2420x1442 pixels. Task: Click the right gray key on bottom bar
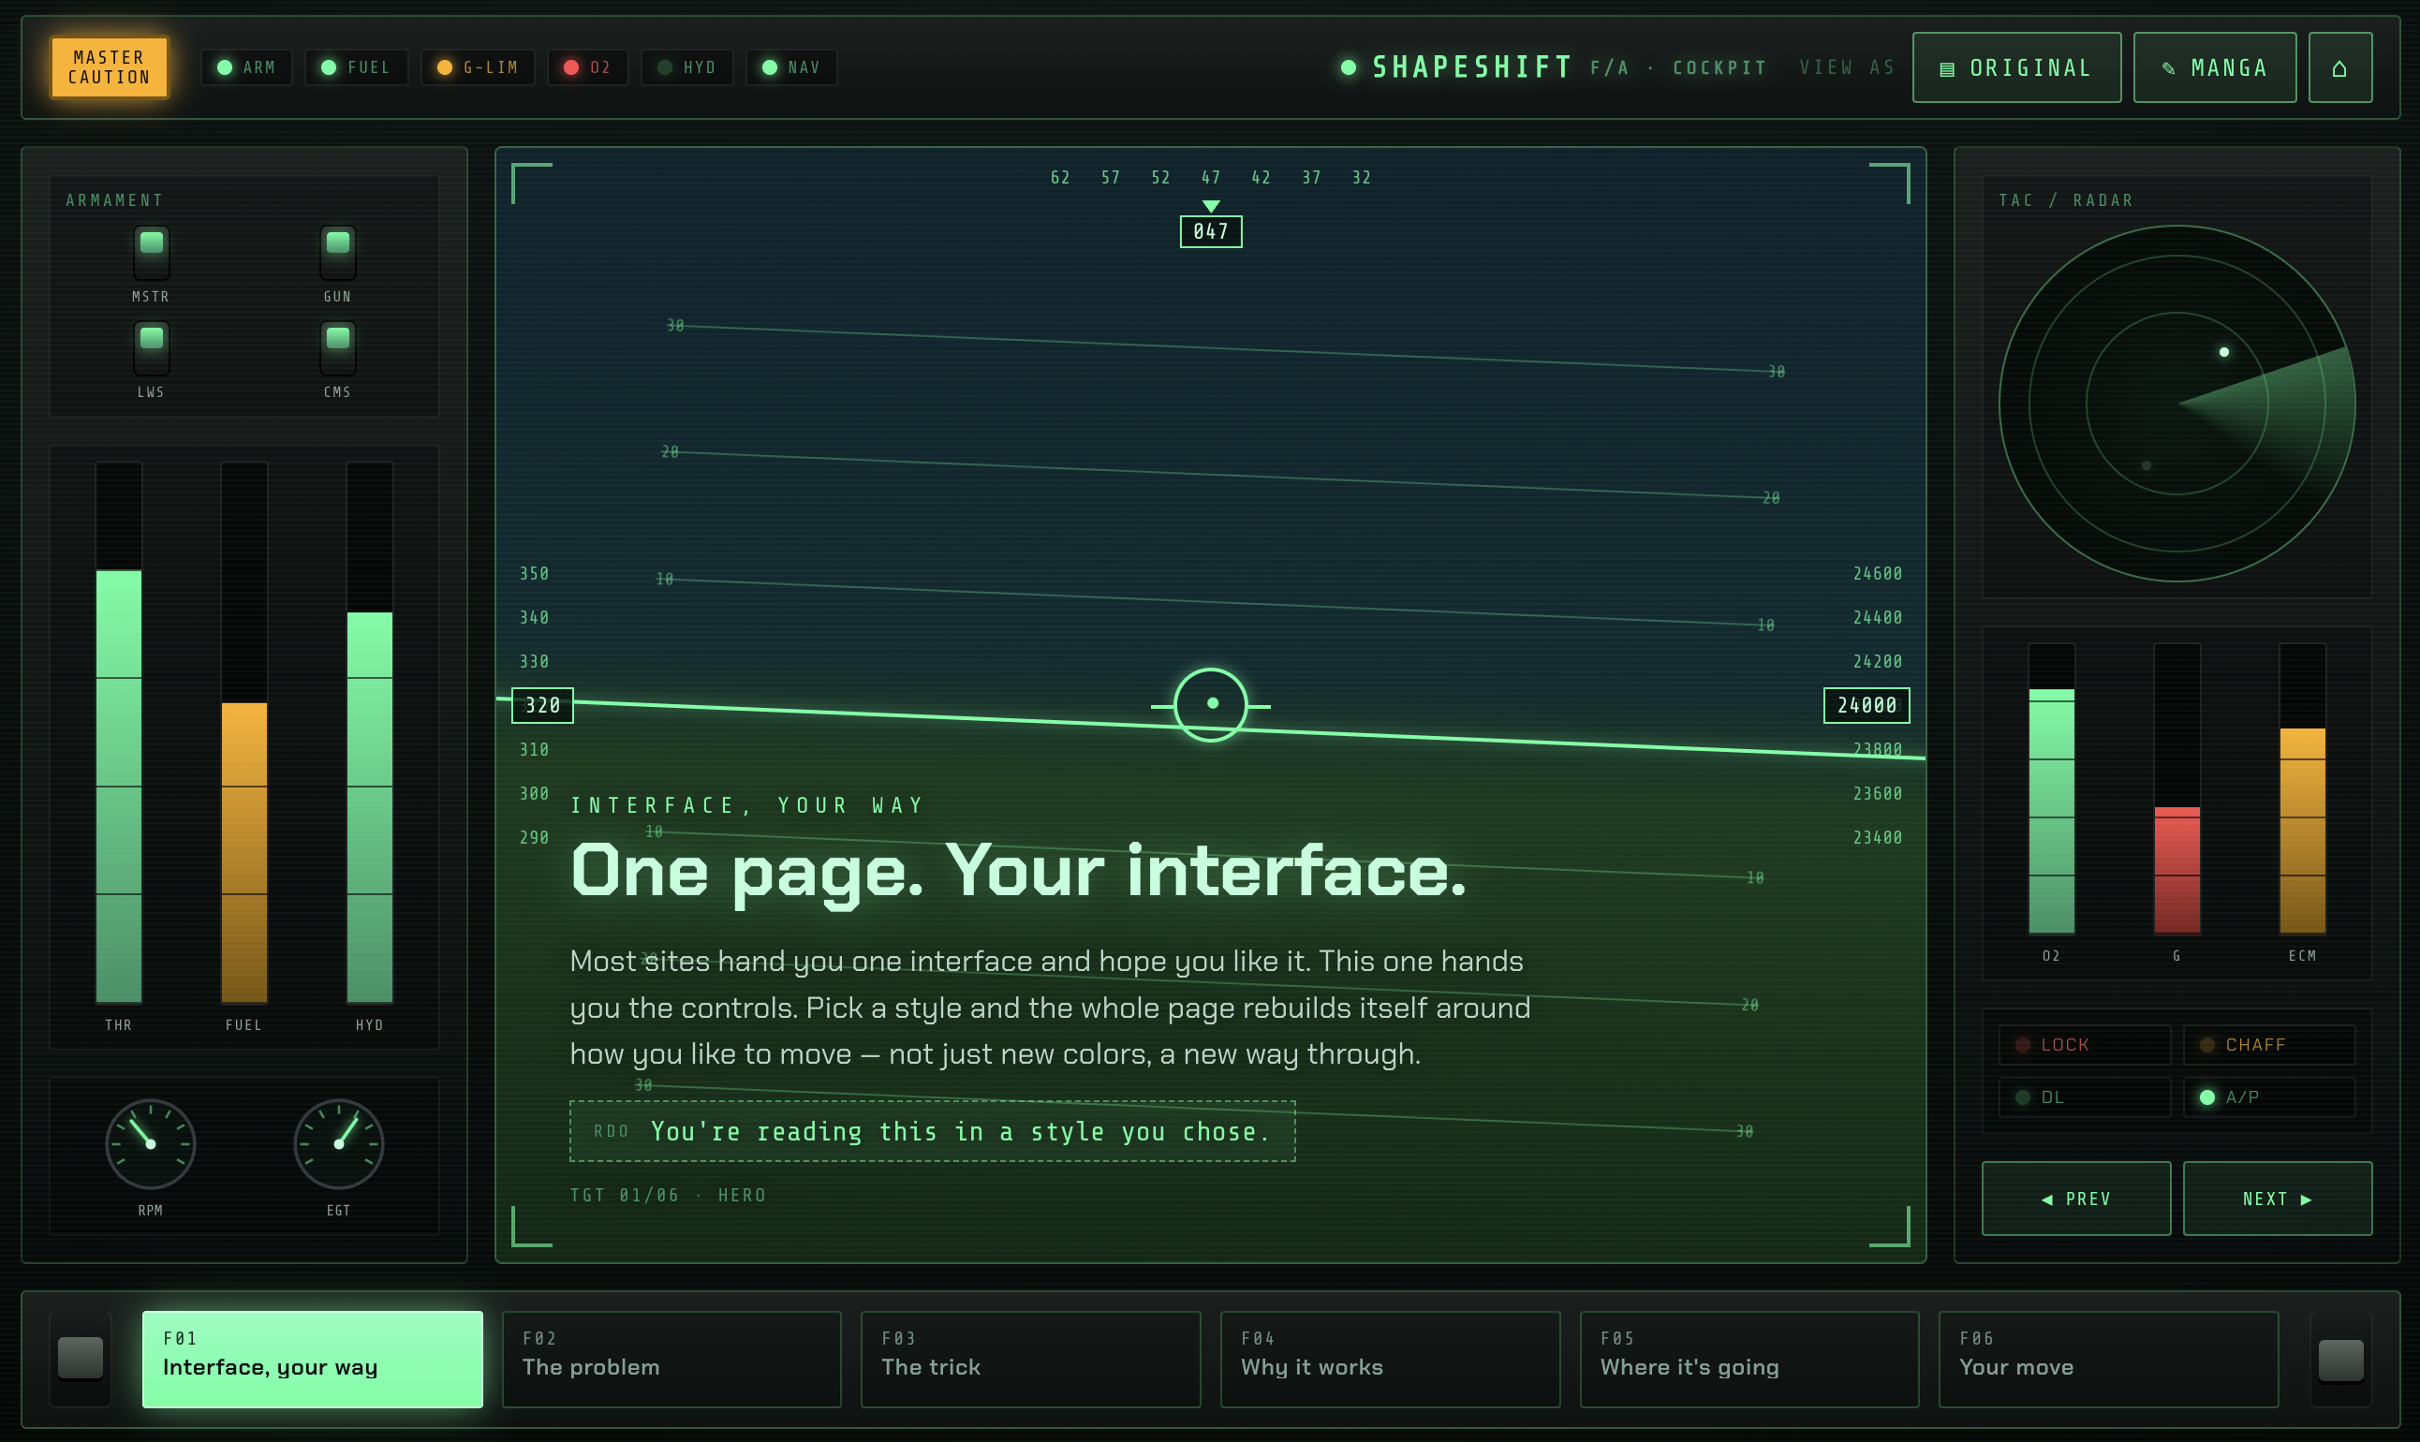2340,1360
